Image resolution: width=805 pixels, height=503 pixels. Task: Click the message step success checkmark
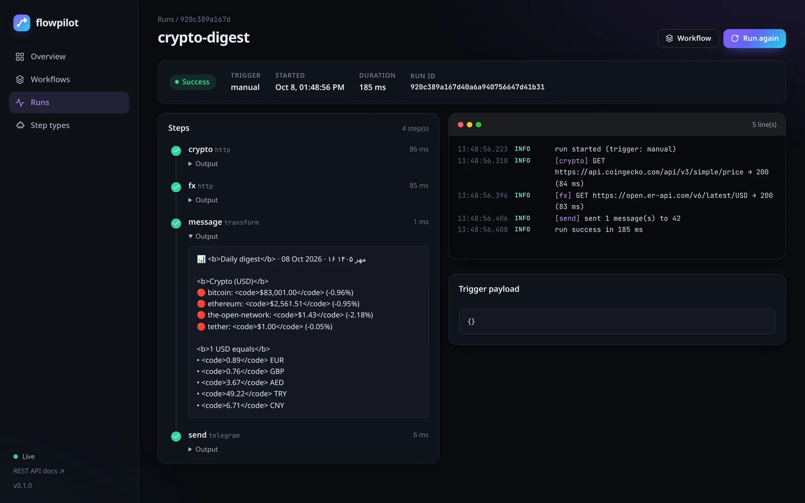tap(176, 223)
